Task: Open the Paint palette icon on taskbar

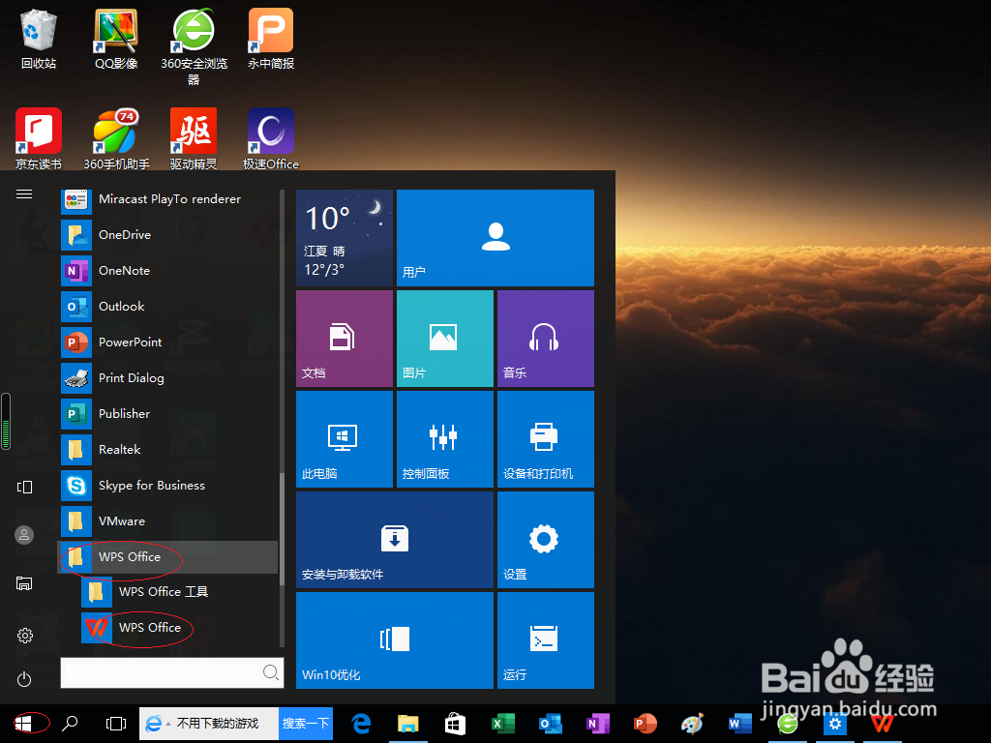Action: [x=693, y=723]
